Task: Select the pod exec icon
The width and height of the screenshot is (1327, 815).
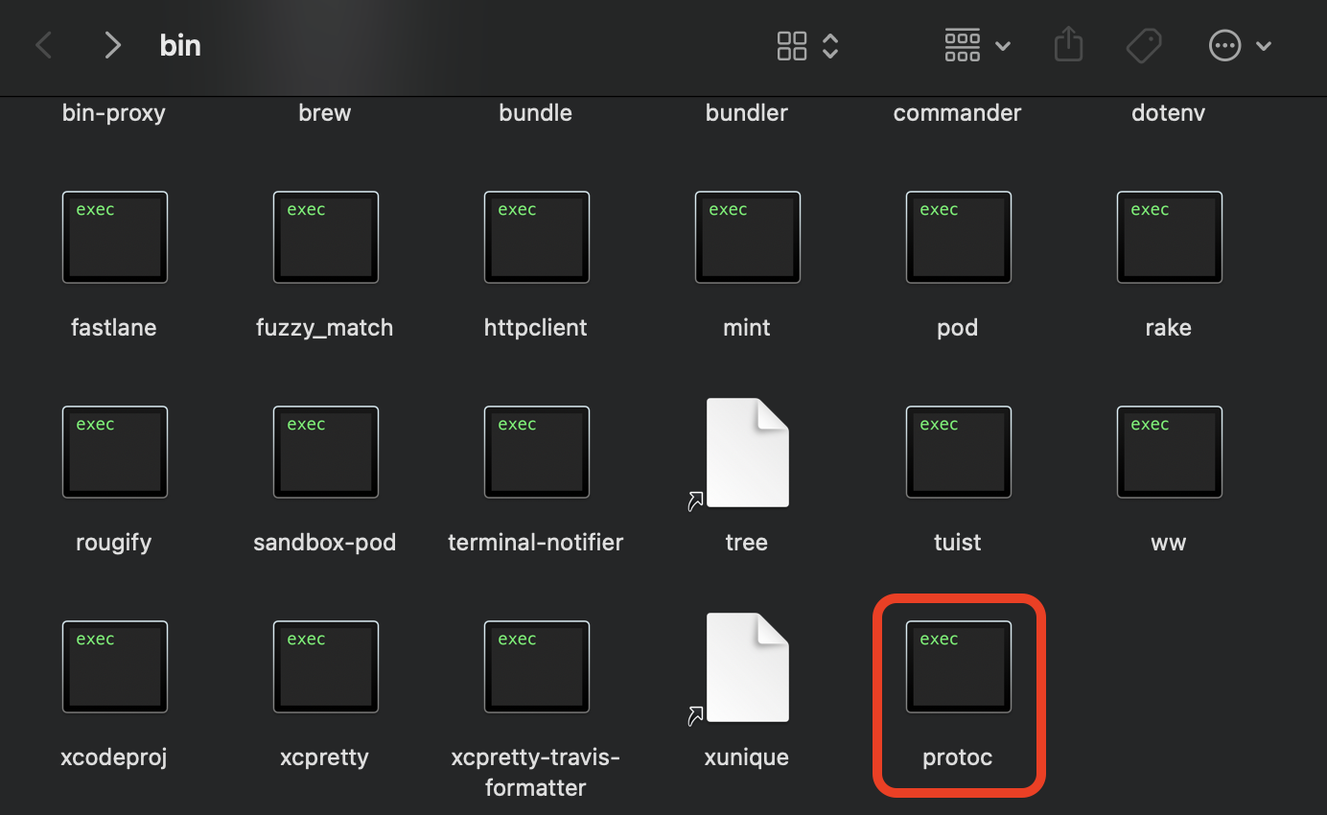Action: click(959, 237)
